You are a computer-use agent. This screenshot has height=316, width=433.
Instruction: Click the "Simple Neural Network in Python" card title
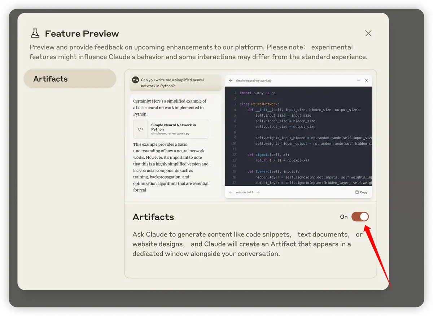pyautogui.click(x=174, y=127)
